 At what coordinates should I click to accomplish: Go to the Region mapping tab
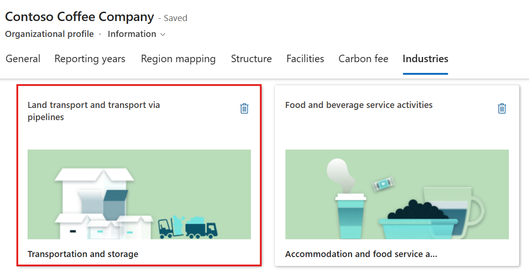pos(178,59)
